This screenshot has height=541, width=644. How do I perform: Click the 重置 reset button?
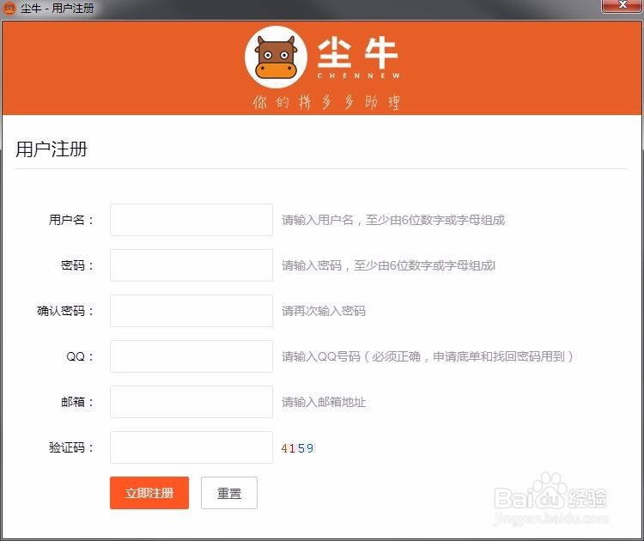click(x=228, y=493)
